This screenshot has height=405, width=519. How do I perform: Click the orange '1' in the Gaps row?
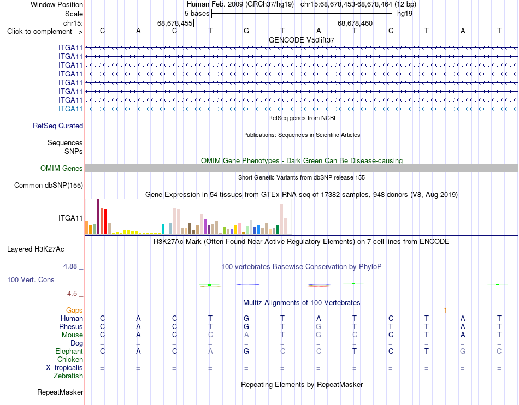445,311
